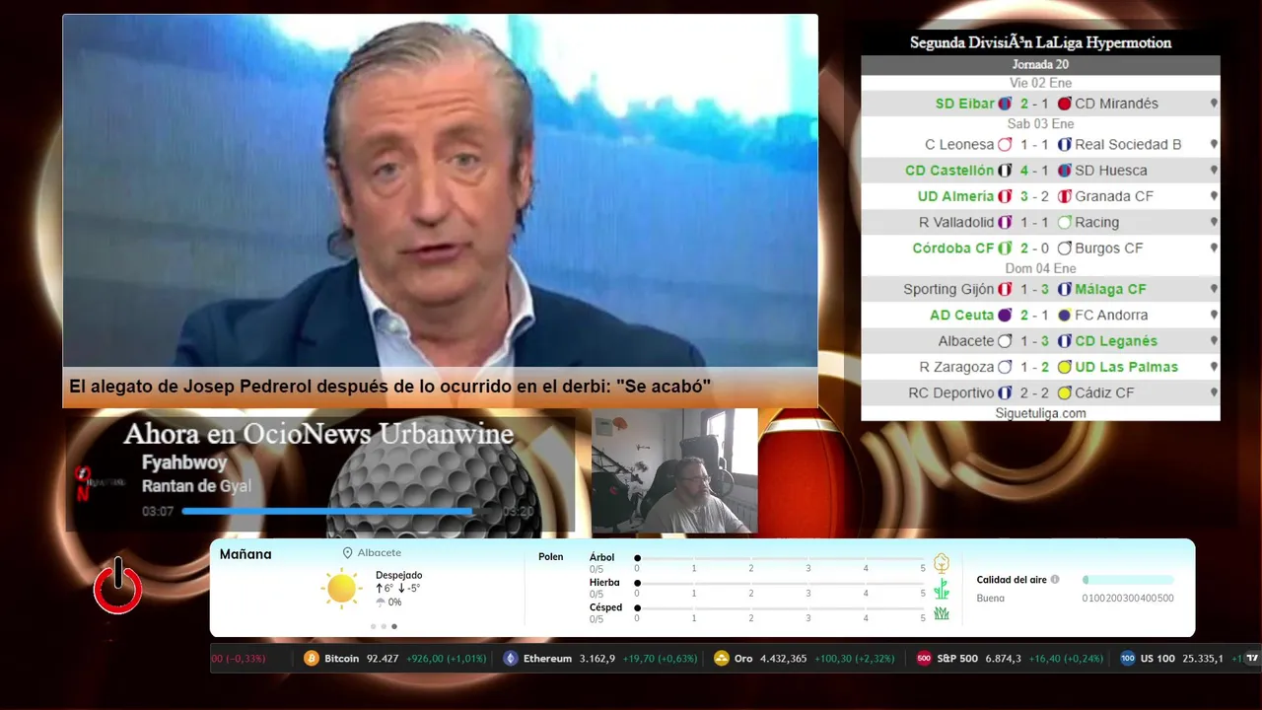Viewport: 1262px width, 710px height.
Task: Click the AD Ceuta purple crest
Action: coord(1005,316)
